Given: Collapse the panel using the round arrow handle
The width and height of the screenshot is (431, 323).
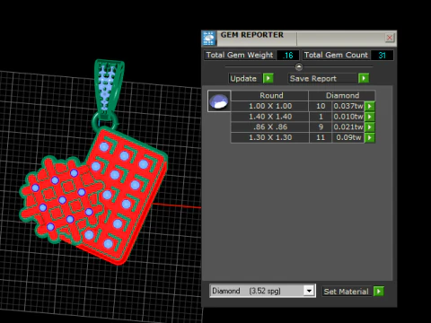Looking at the screenshot, I should [x=299, y=66].
